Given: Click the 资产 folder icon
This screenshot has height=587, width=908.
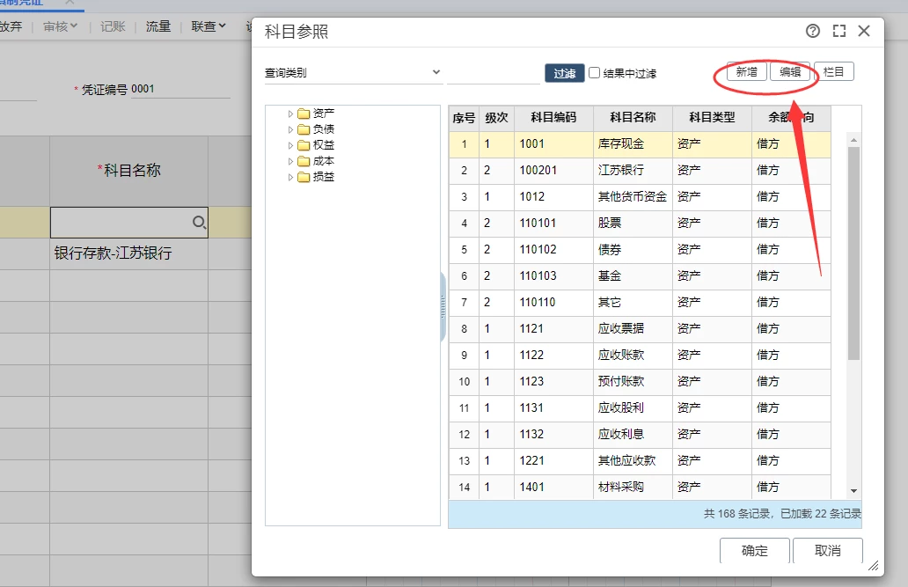Looking at the screenshot, I should coord(304,114).
